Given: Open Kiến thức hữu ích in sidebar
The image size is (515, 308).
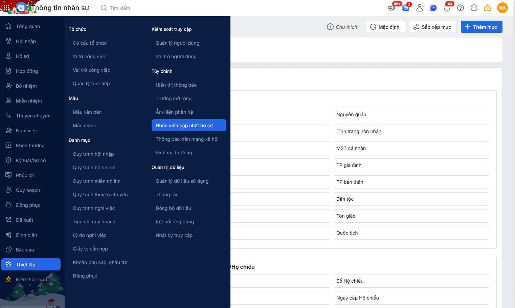Looking at the screenshot, I should pos(31,279).
